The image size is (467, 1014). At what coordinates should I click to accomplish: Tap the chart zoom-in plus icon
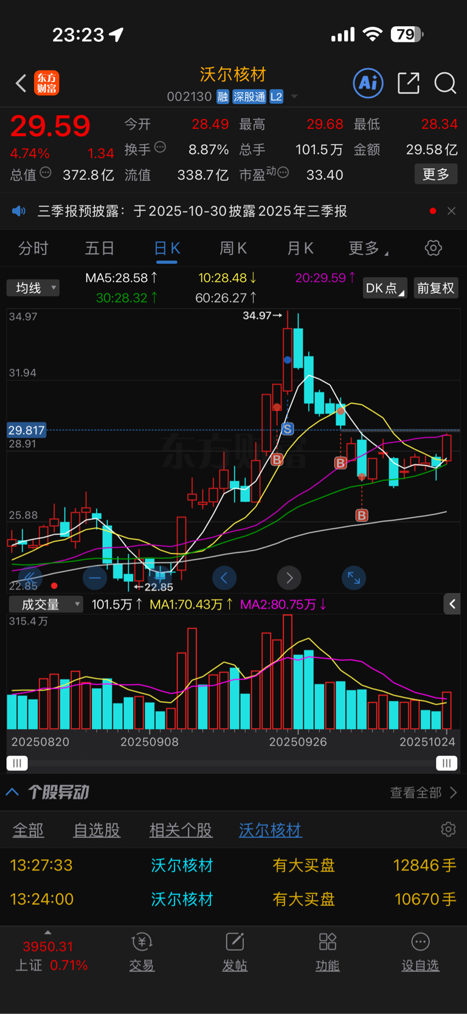(x=159, y=578)
